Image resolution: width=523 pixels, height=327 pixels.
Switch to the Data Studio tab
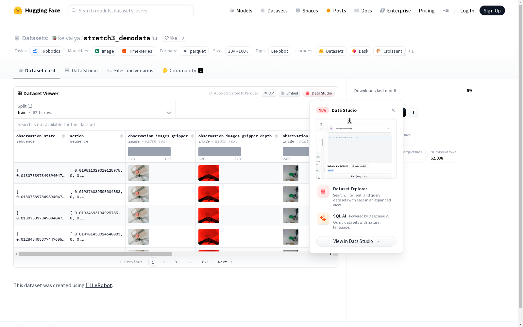coord(81,71)
